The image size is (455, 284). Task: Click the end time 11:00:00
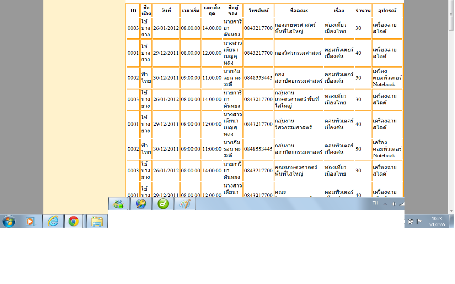(212, 149)
